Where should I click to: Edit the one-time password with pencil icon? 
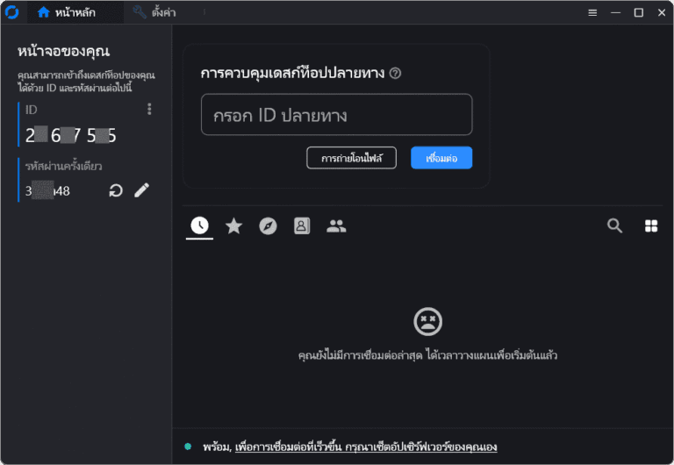142,190
